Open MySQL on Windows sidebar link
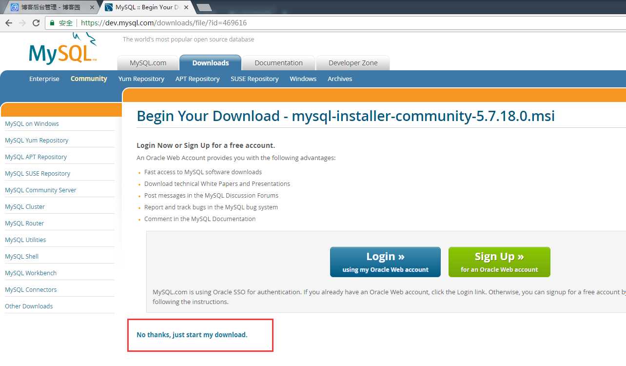The width and height of the screenshot is (626, 366). pos(32,124)
